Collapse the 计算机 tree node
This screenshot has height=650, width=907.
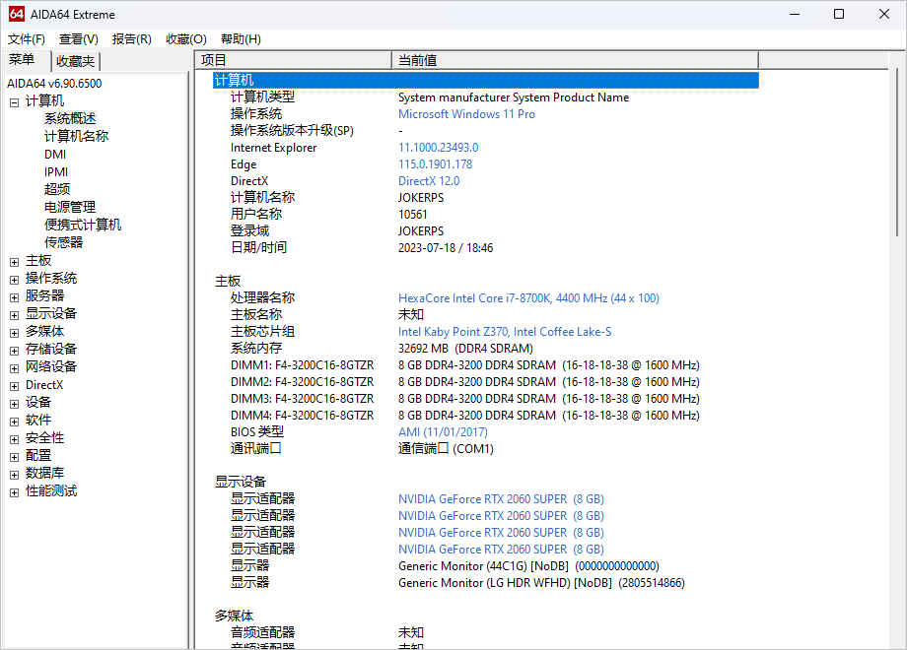pyautogui.click(x=14, y=101)
